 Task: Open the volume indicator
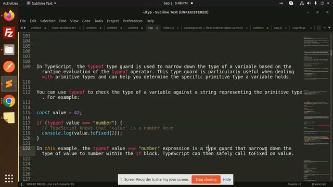(309, 3)
